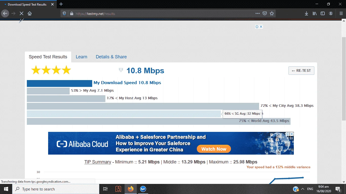Open page actions three-dot menu
Viewport: 346px width, 194px height.
pyautogui.click(x=257, y=14)
